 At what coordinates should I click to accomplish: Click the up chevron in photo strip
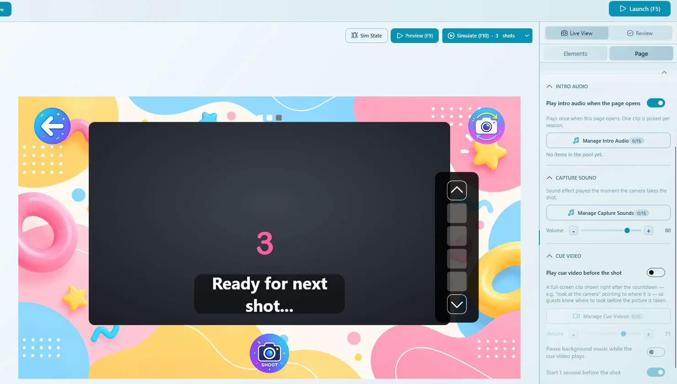pyautogui.click(x=457, y=191)
